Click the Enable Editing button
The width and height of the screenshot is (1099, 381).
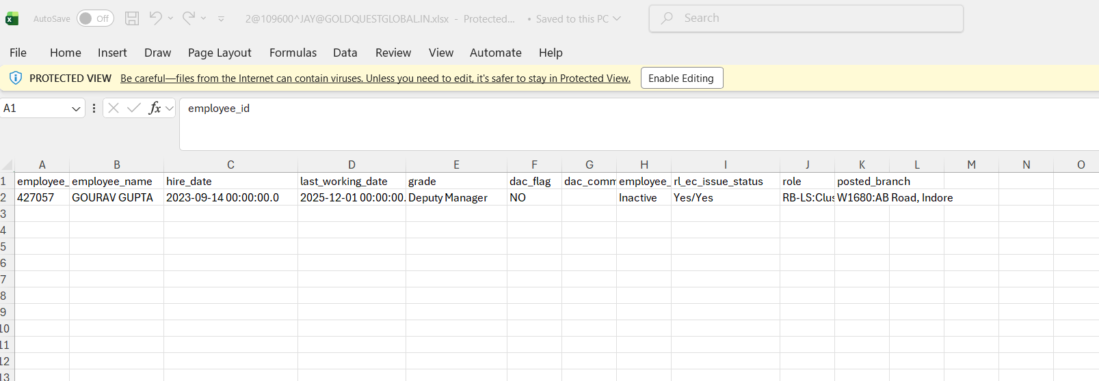[681, 79]
